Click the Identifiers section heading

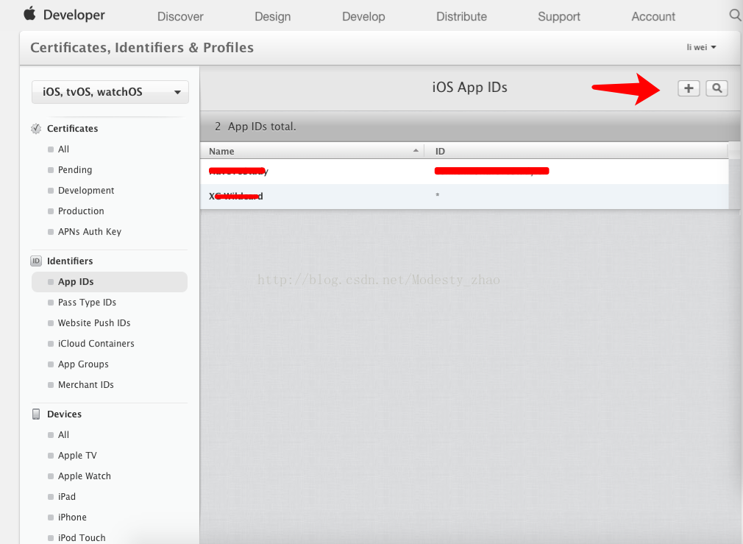pos(70,261)
